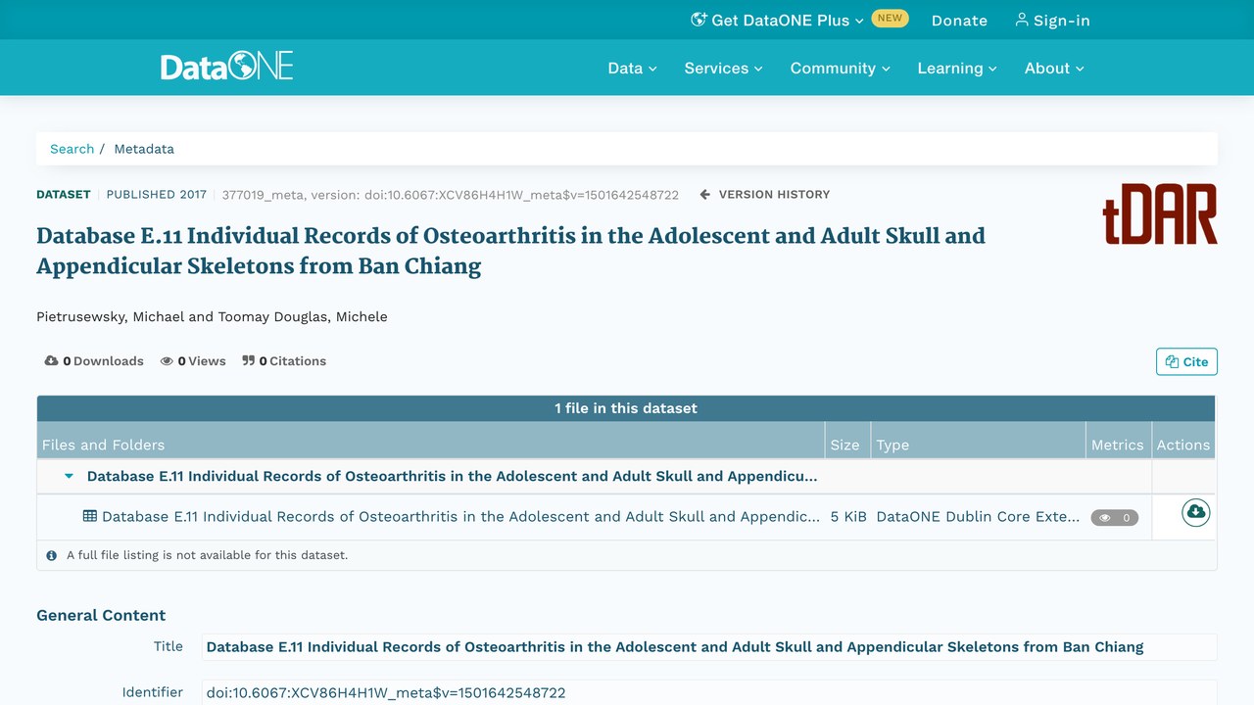
Task: Click the quote icon next to 0 Citations
Action: [248, 361]
